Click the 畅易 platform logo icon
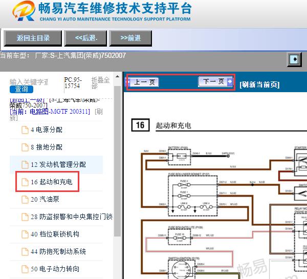This screenshot has height=279, width=307. pyautogui.click(x=24, y=11)
